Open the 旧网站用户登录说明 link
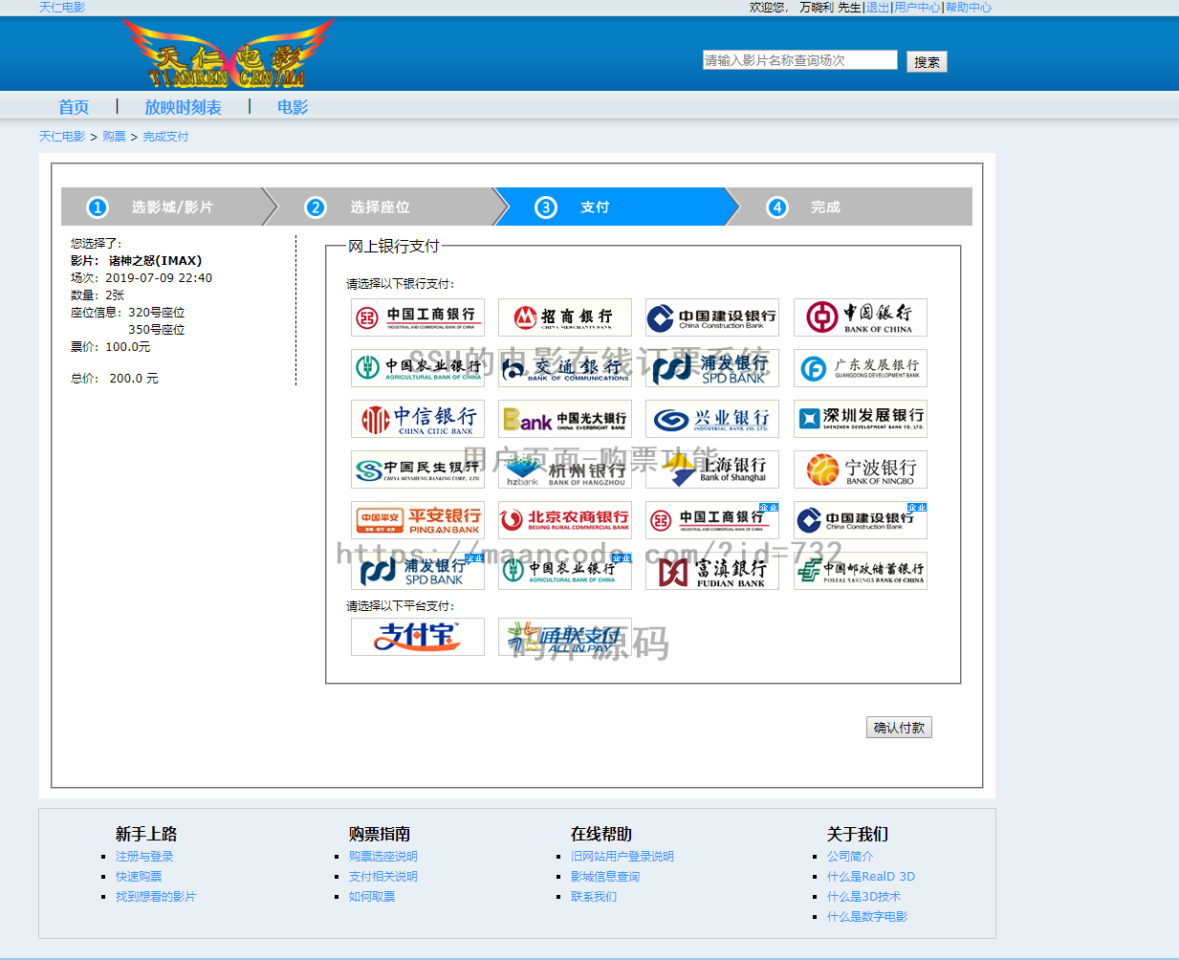 click(622, 857)
